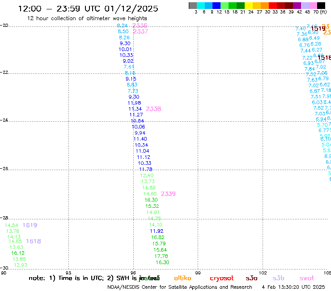331x291 pixels.
Task: Click the wave height value 10.01
Action: [x=125, y=49]
